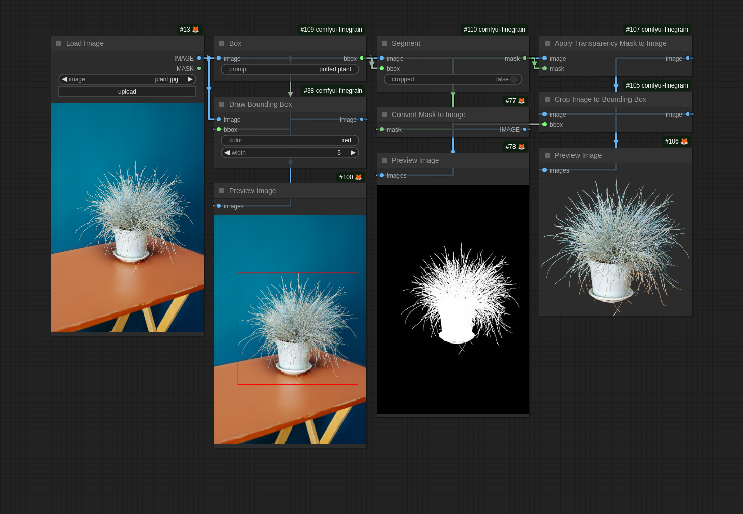Collapse the Load Image node via its title dot
The height and width of the screenshot is (514, 743).
click(59, 43)
